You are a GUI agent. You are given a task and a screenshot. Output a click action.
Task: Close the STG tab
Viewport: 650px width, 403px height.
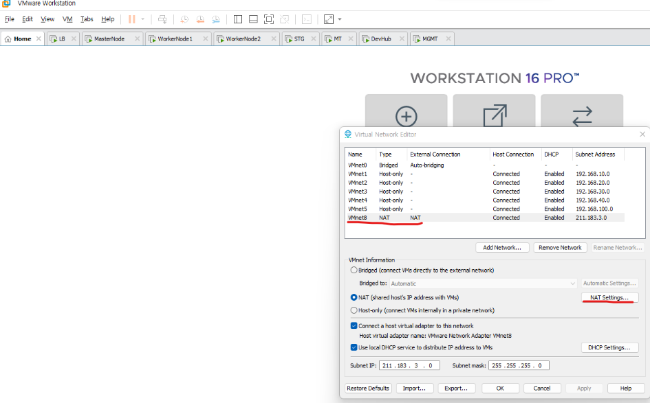pyautogui.click(x=314, y=38)
